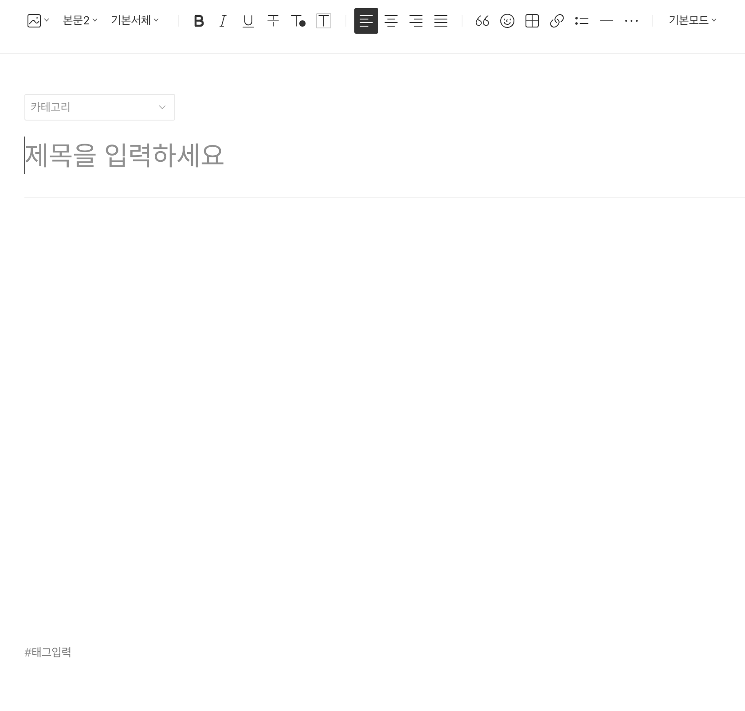The height and width of the screenshot is (711, 745).
Task: Align text to the right
Action: pos(416,21)
